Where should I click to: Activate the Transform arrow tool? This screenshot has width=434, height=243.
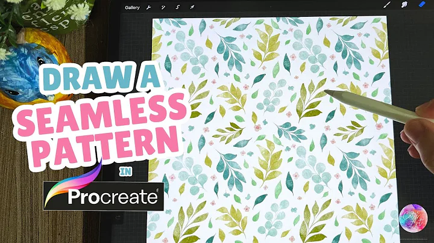pos(192,7)
